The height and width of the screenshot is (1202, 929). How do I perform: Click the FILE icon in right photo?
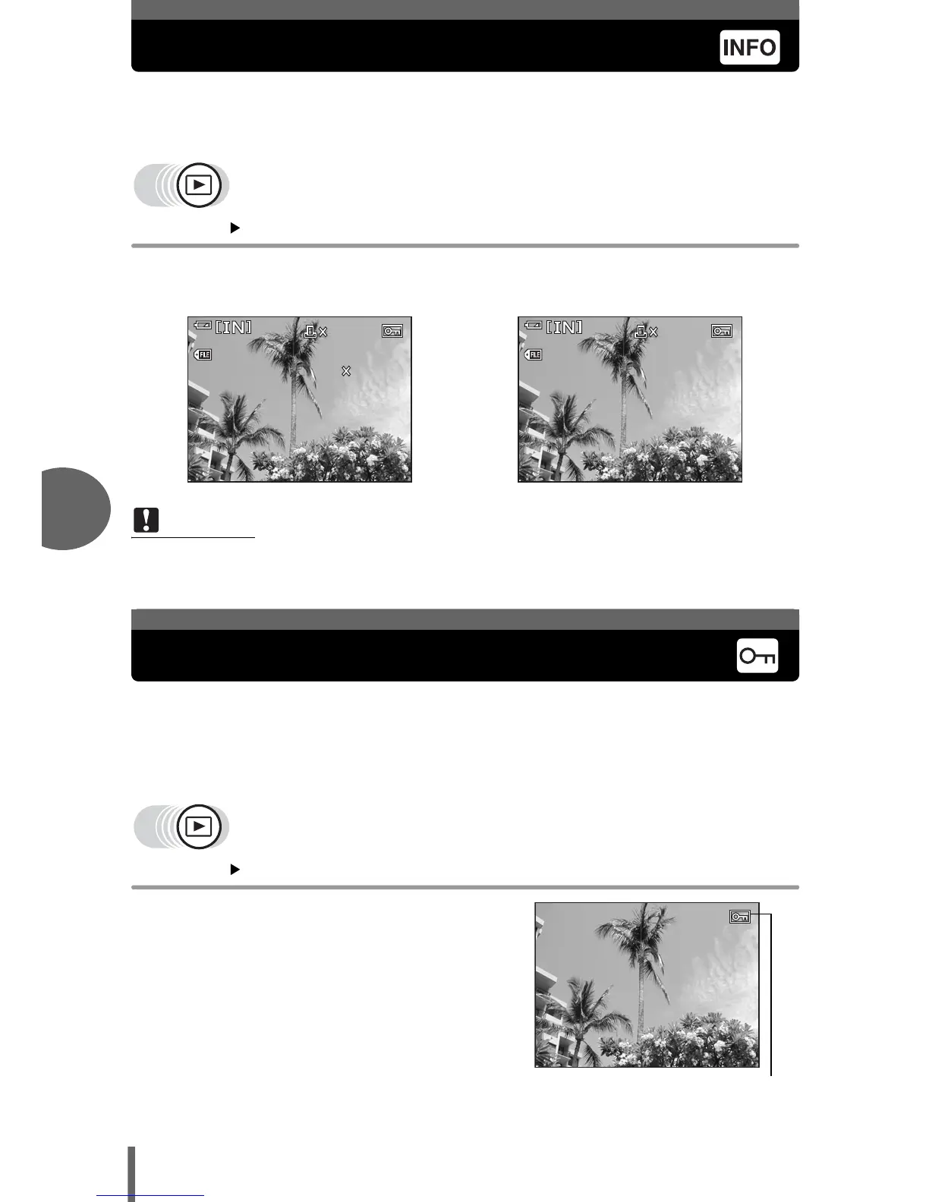(x=533, y=354)
